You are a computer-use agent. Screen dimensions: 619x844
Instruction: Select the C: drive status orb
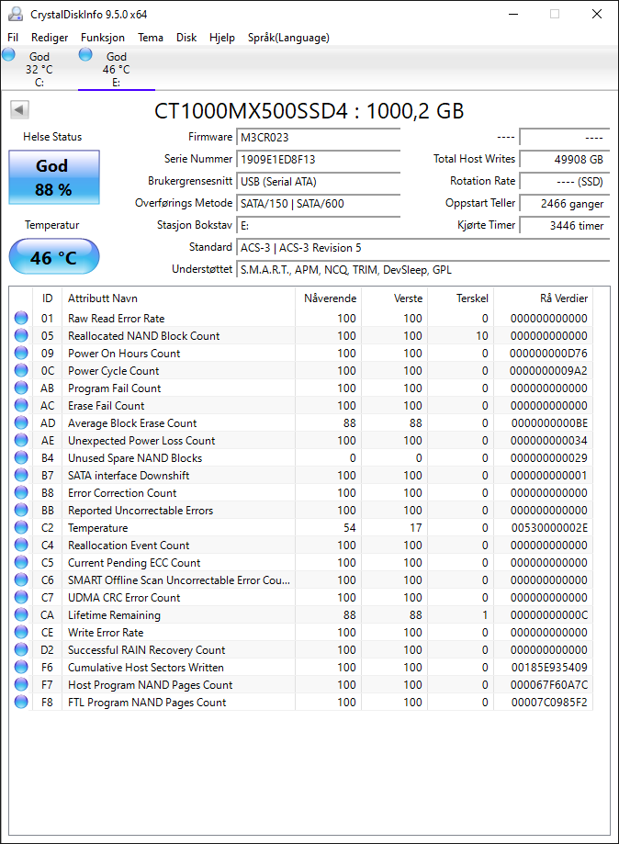(x=8, y=54)
